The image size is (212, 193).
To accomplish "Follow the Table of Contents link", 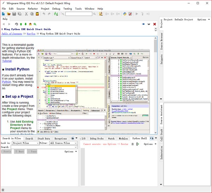I will coord(12,34).
